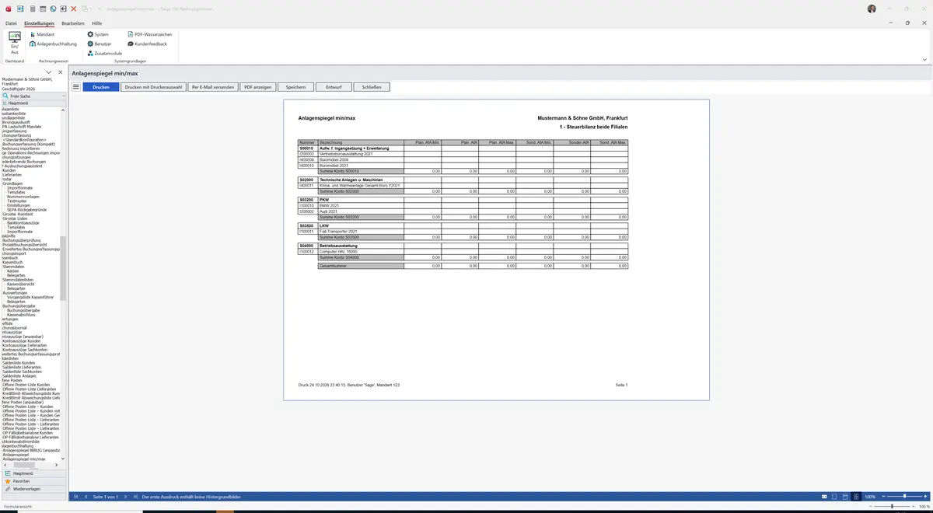Image resolution: width=933 pixels, height=513 pixels.
Task: Select Kontoauszüge Lieferanten tree entry
Action: pyautogui.click(x=24, y=345)
